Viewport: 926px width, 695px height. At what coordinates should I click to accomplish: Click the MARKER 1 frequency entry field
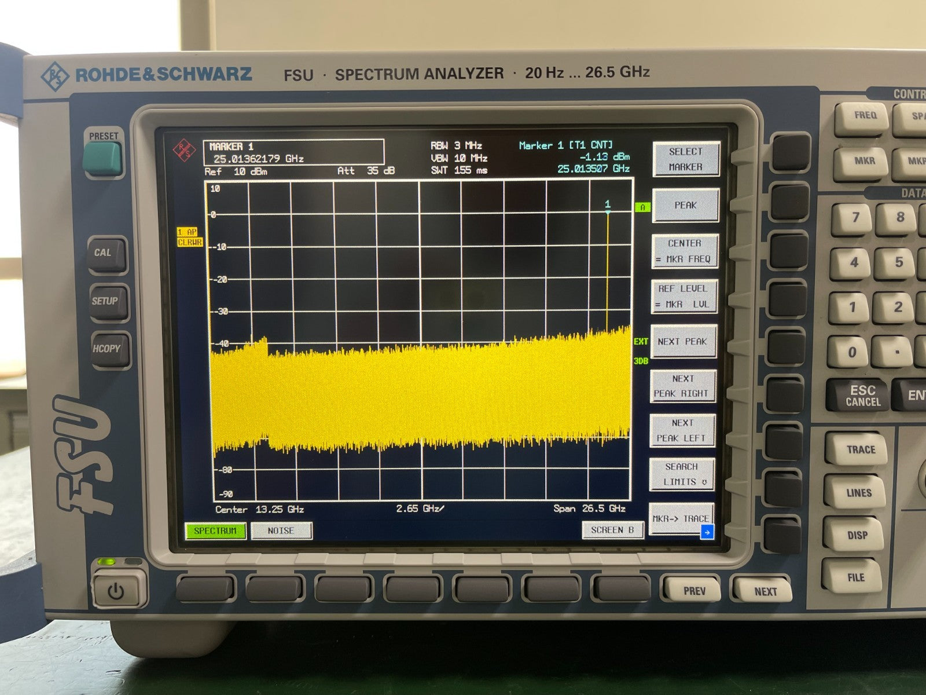pyautogui.click(x=293, y=152)
